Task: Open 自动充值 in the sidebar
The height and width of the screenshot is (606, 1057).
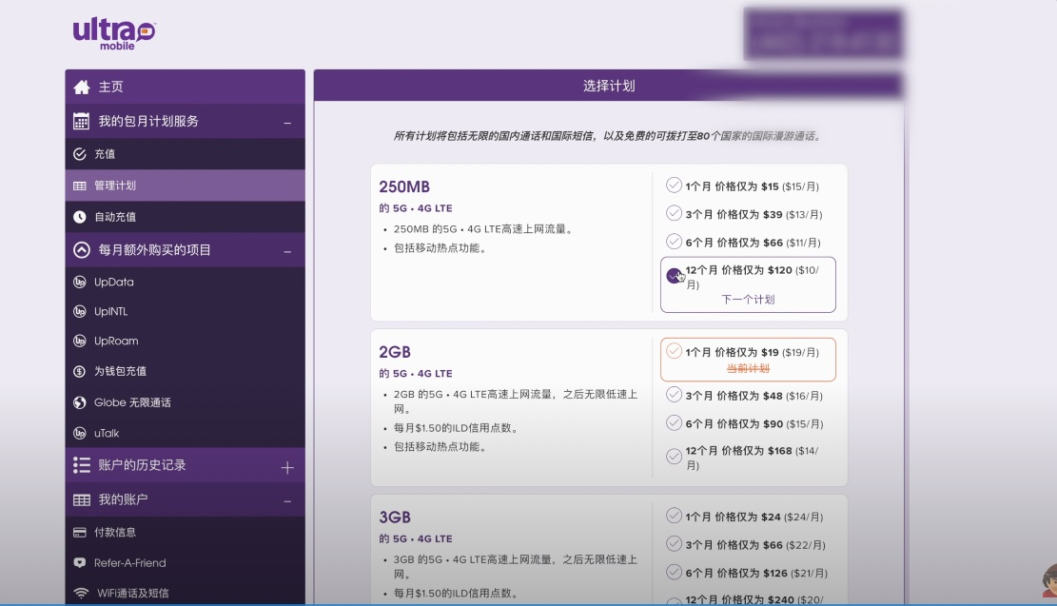Action: click(x=185, y=217)
